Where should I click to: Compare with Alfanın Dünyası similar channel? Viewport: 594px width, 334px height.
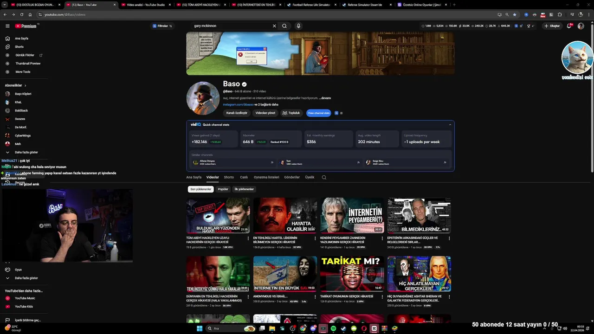click(x=272, y=163)
